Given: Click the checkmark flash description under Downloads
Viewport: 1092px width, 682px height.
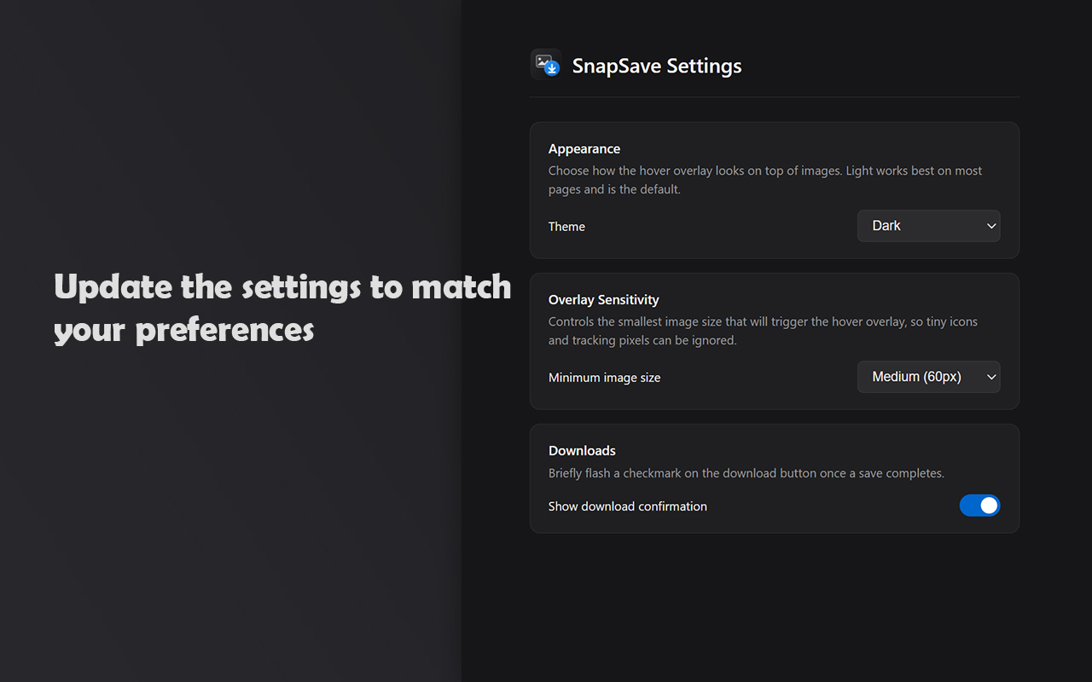Looking at the screenshot, I should point(746,473).
